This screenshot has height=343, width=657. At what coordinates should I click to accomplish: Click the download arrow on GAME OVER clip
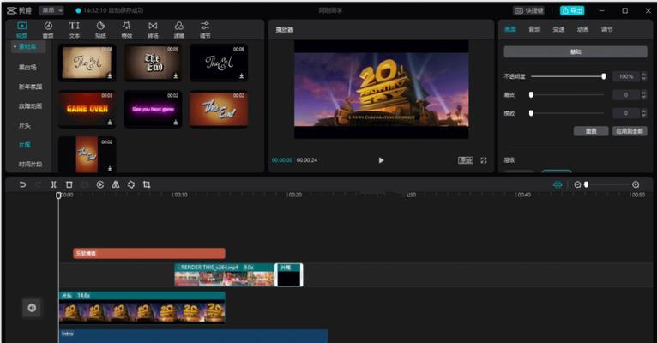coord(110,123)
